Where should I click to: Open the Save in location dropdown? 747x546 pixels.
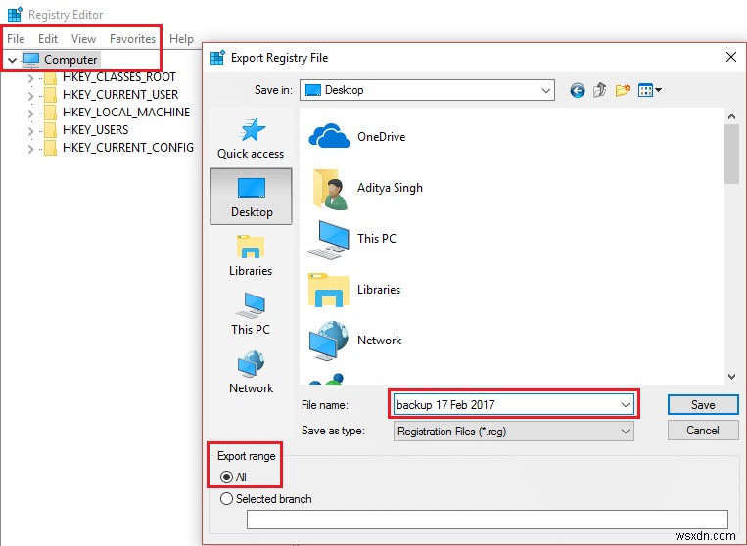tap(546, 90)
